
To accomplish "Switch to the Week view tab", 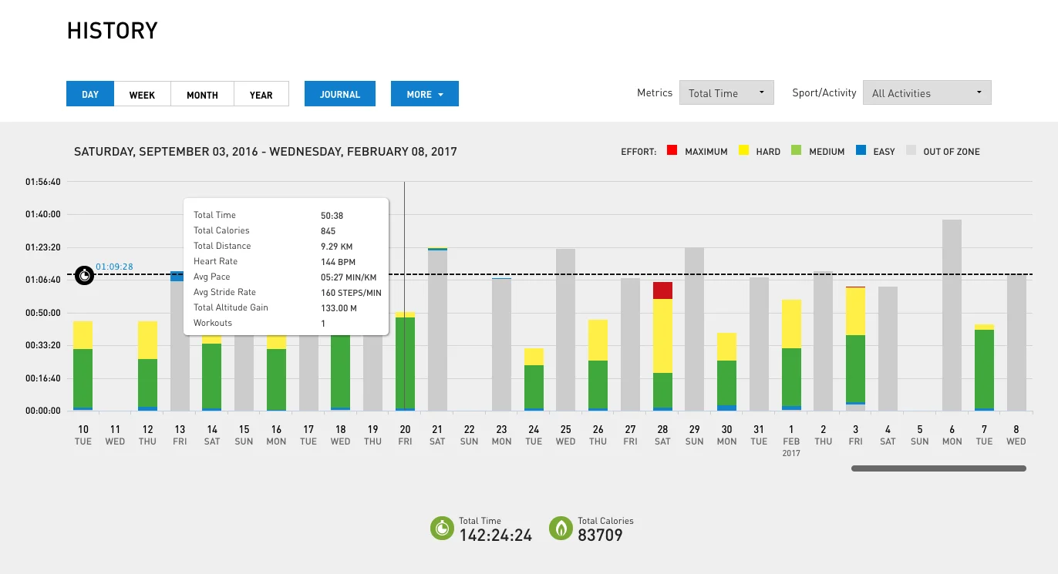I will pyautogui.click(x=142, y=94).
